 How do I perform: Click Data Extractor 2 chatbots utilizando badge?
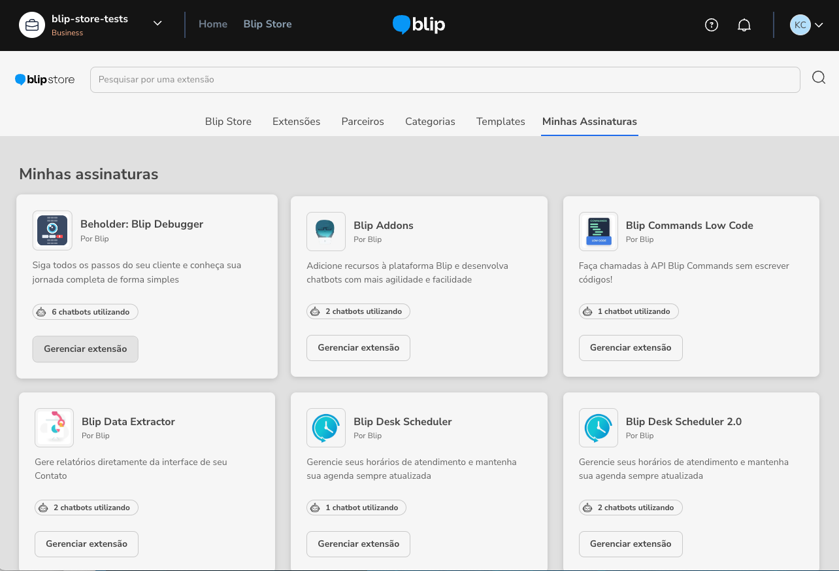87,508
